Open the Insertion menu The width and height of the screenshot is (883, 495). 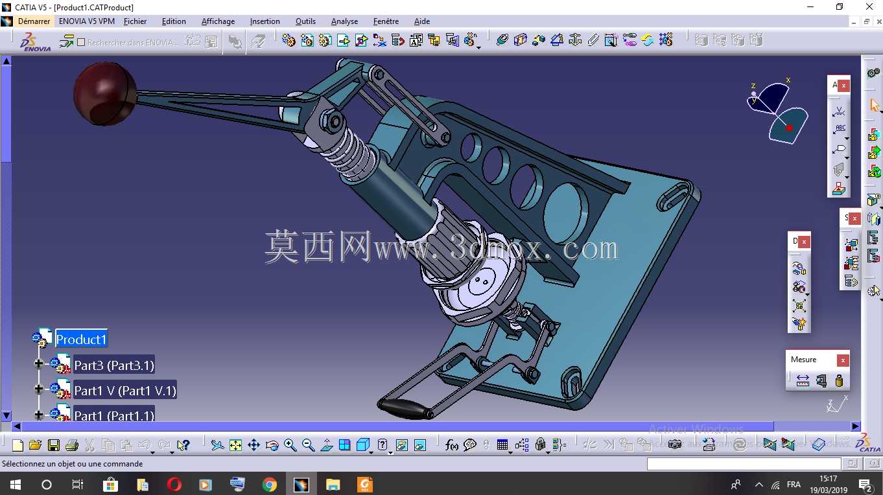tap(265, 21)
